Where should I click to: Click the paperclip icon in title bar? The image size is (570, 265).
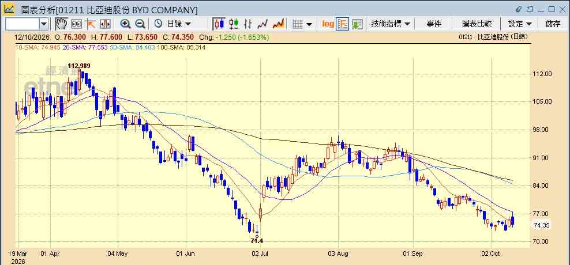519,9
